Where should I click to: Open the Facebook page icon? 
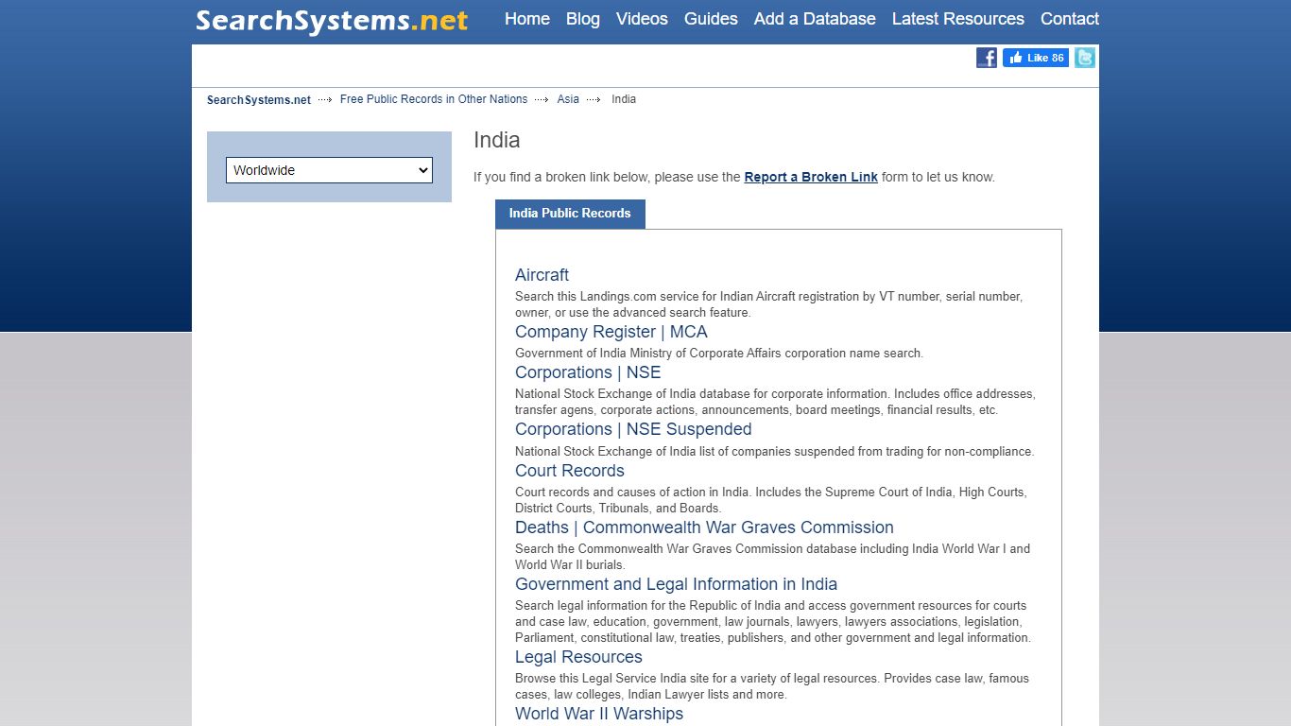(x=987, y=58)
